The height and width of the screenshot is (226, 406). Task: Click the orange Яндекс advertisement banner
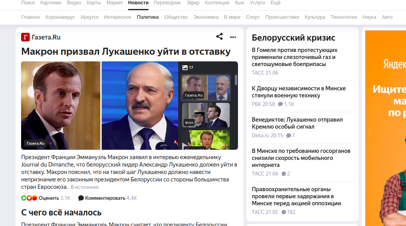[x=386, y=128]
